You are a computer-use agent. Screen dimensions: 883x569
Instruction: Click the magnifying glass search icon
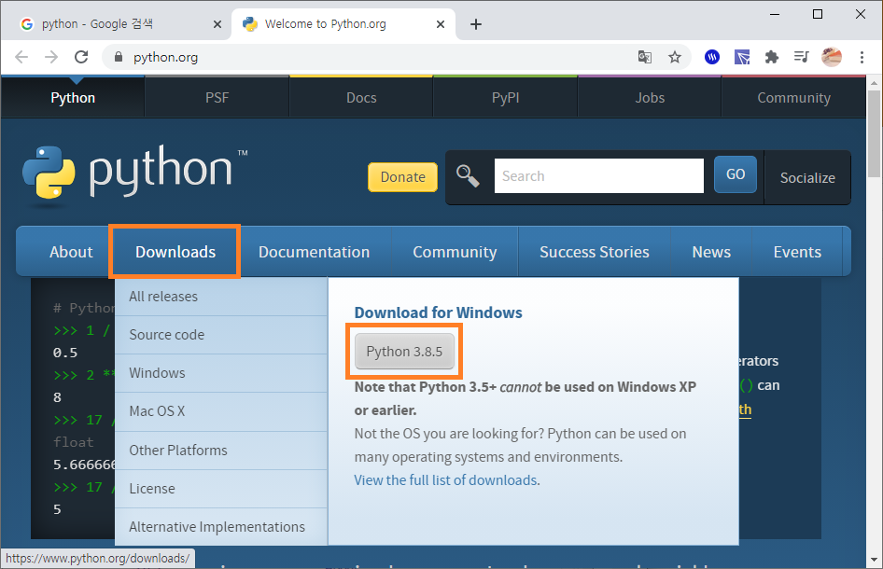point(468,176)
